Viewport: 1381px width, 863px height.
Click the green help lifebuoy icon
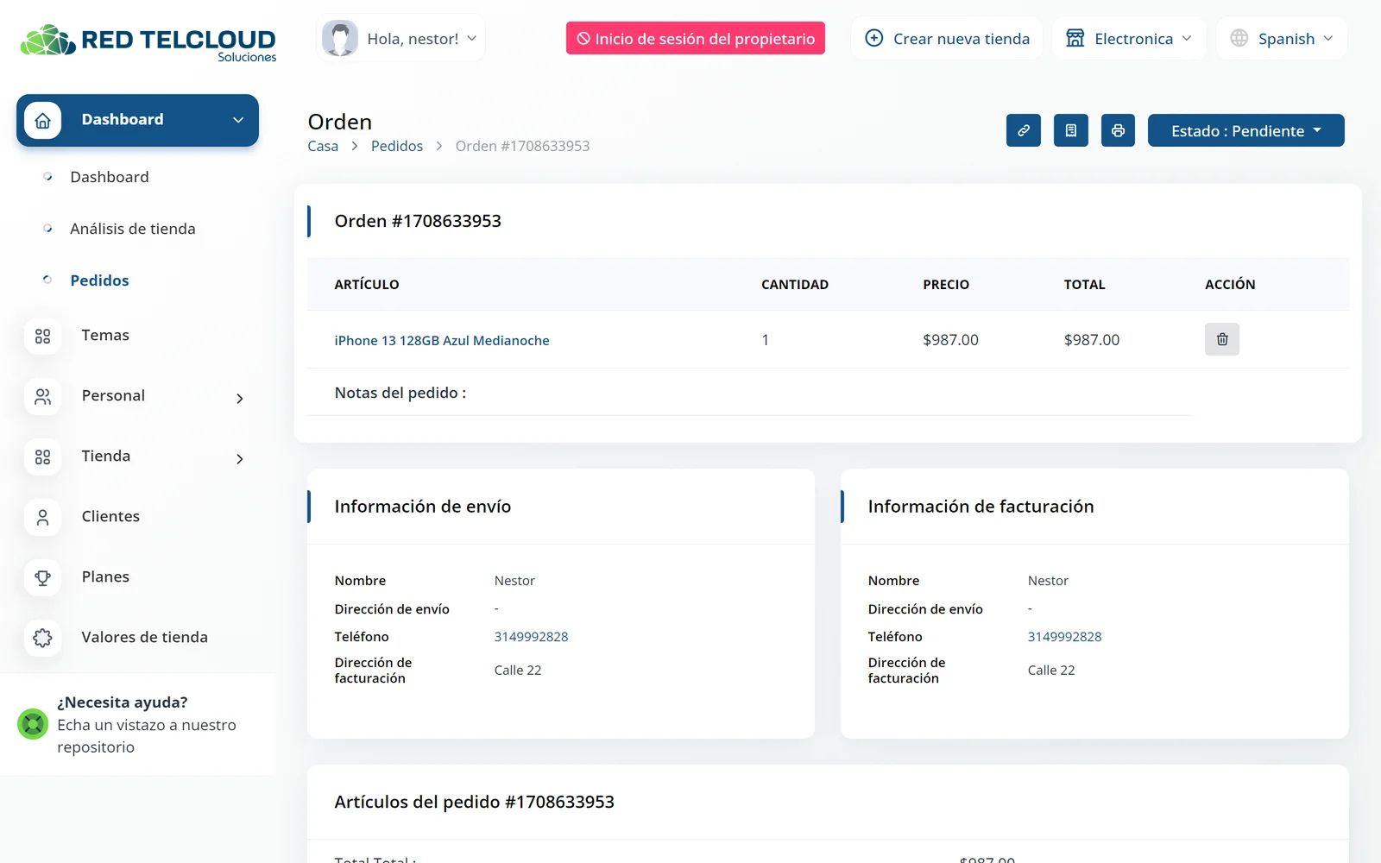click(x=33, y=724)
